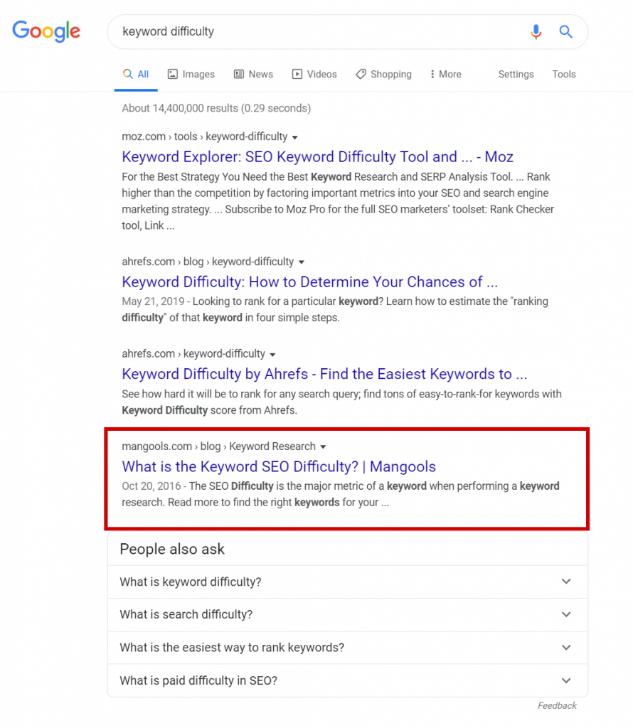The height and width of the screenshot is (728, 633).
Task: Open the Settings menu
Action: point(516,74)
